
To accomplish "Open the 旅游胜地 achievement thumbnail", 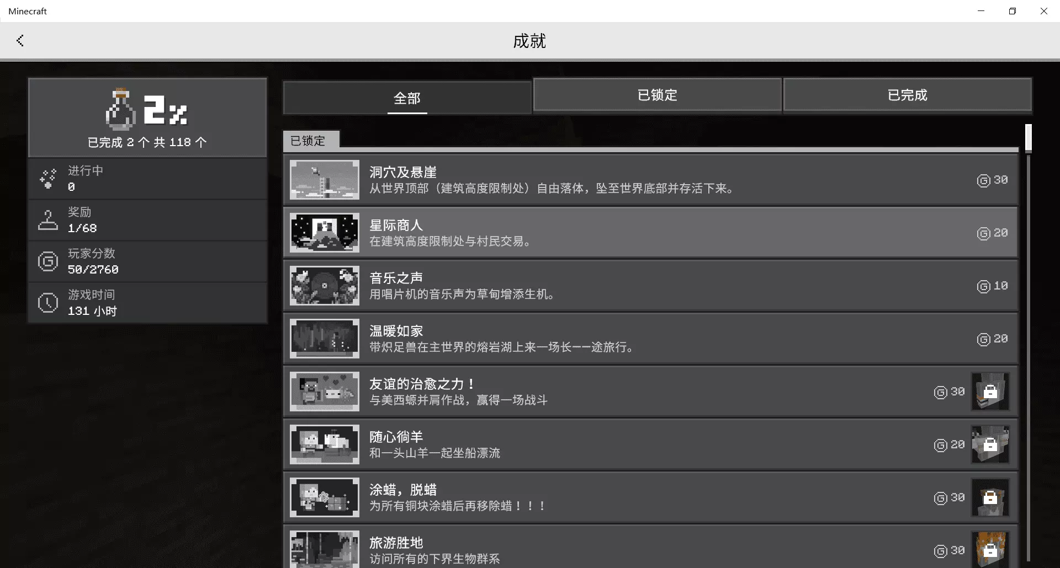I will (325, 549).
